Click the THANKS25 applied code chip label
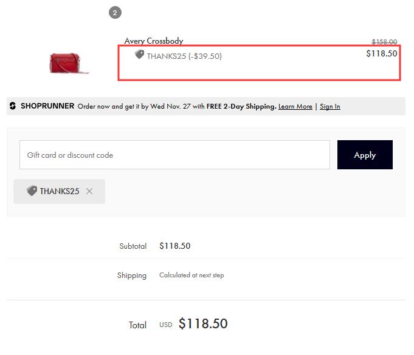Image resolution: width=414 pixels, height=355 pixels. tap(60, 191)
